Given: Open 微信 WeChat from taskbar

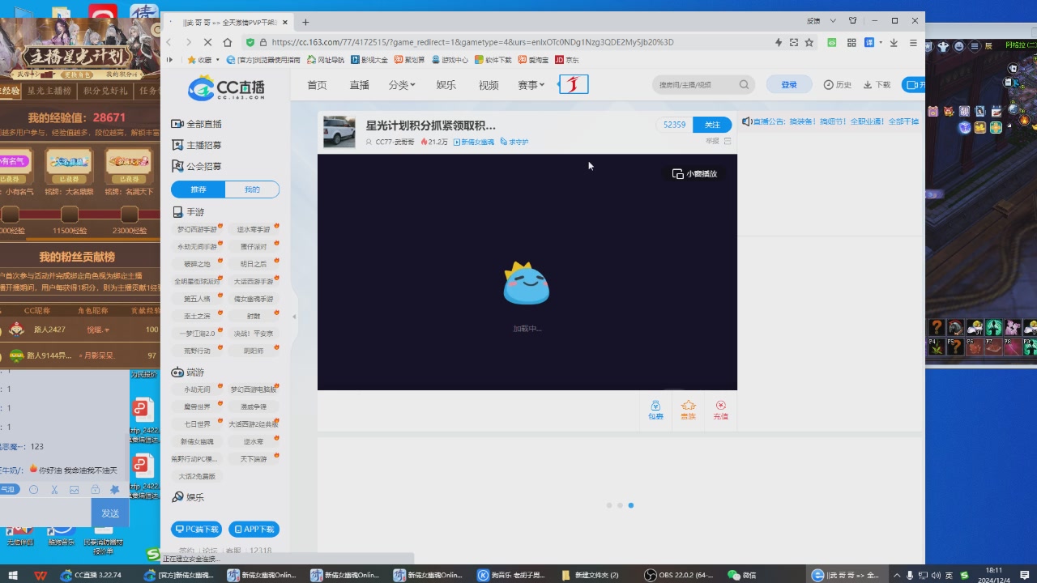Looking at the screenshot, I should pyautogui.click(x=743, y=575).
